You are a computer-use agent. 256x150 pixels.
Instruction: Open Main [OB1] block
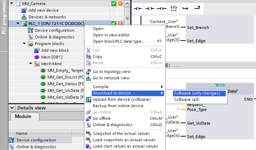(52, 57)
